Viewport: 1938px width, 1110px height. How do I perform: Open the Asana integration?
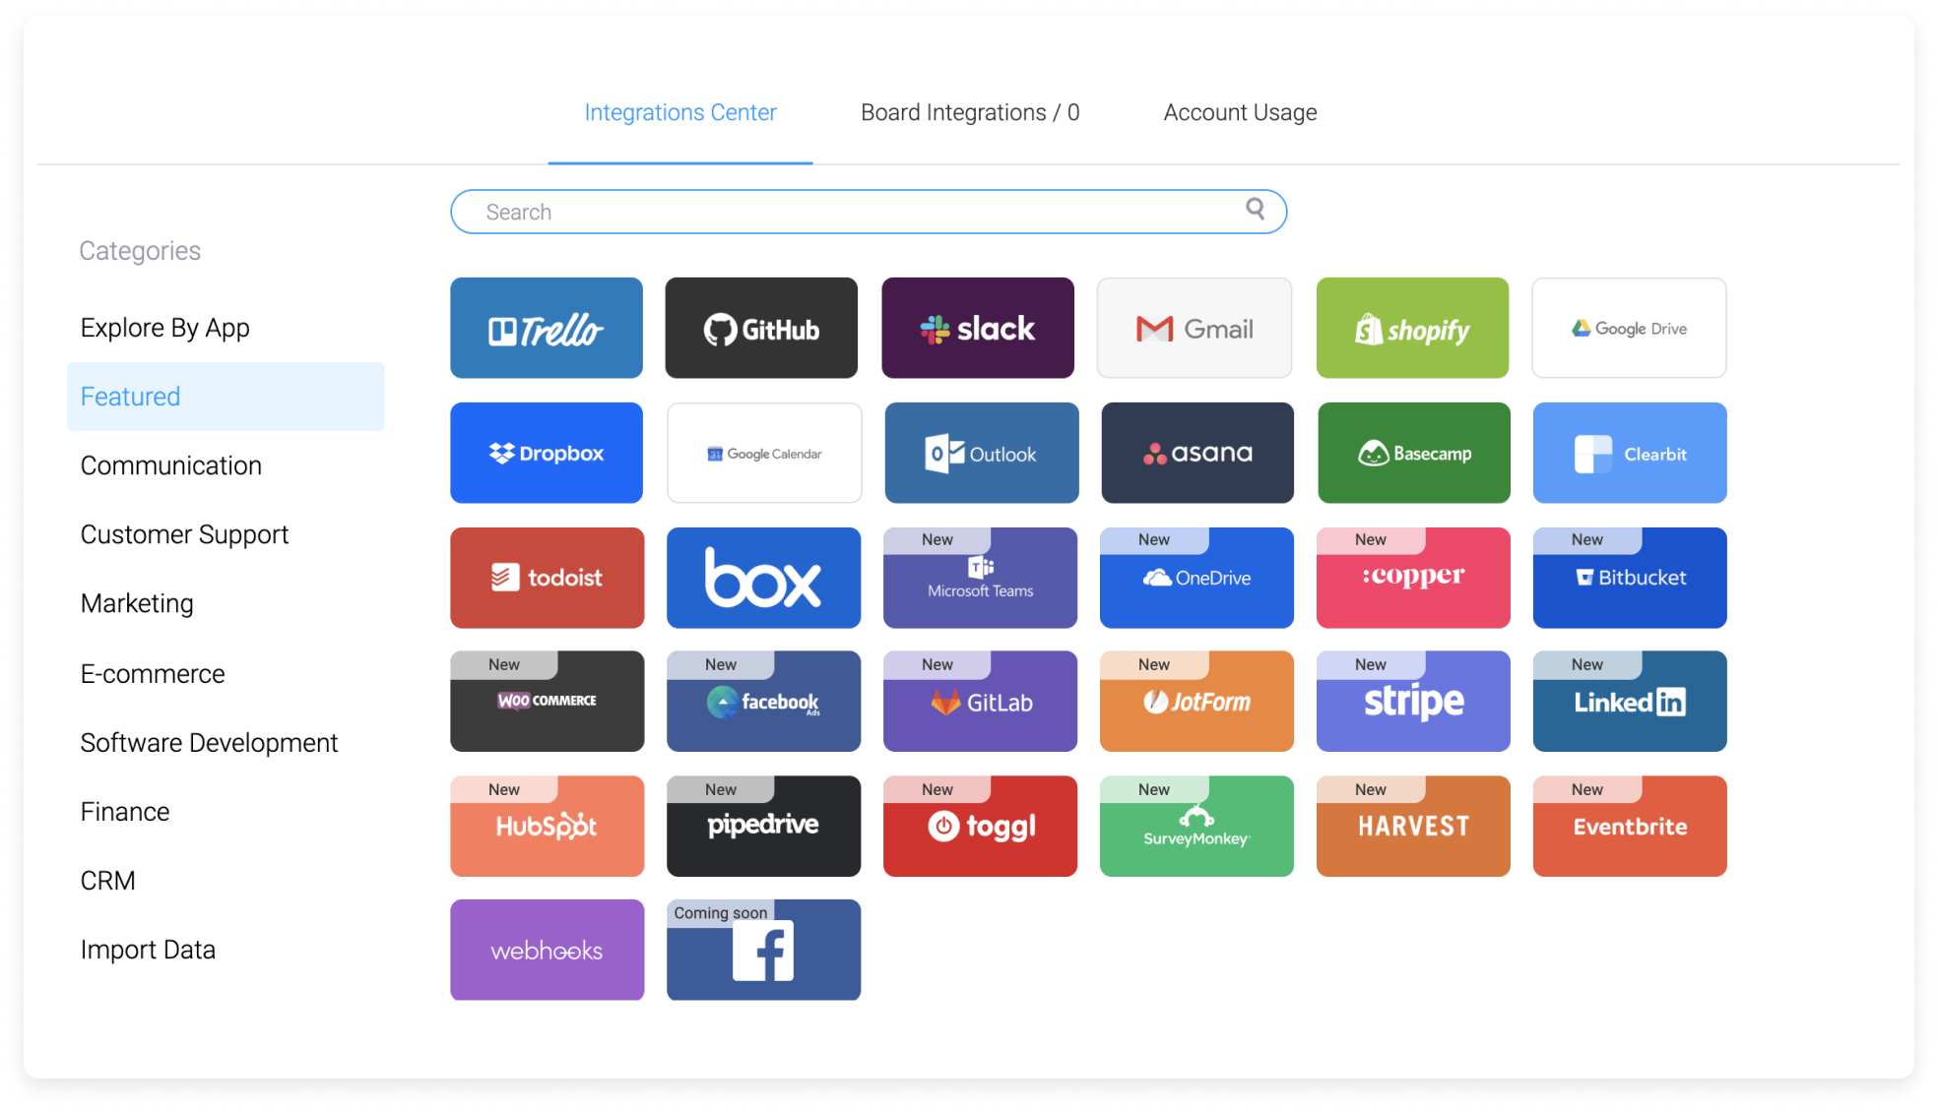(x=1193, y=452)
